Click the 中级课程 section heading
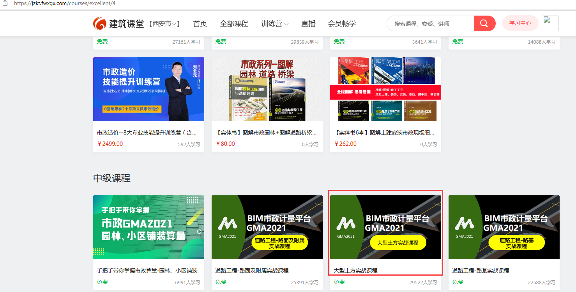This screenshot has height=292, width=576. [x=112, y=179]
